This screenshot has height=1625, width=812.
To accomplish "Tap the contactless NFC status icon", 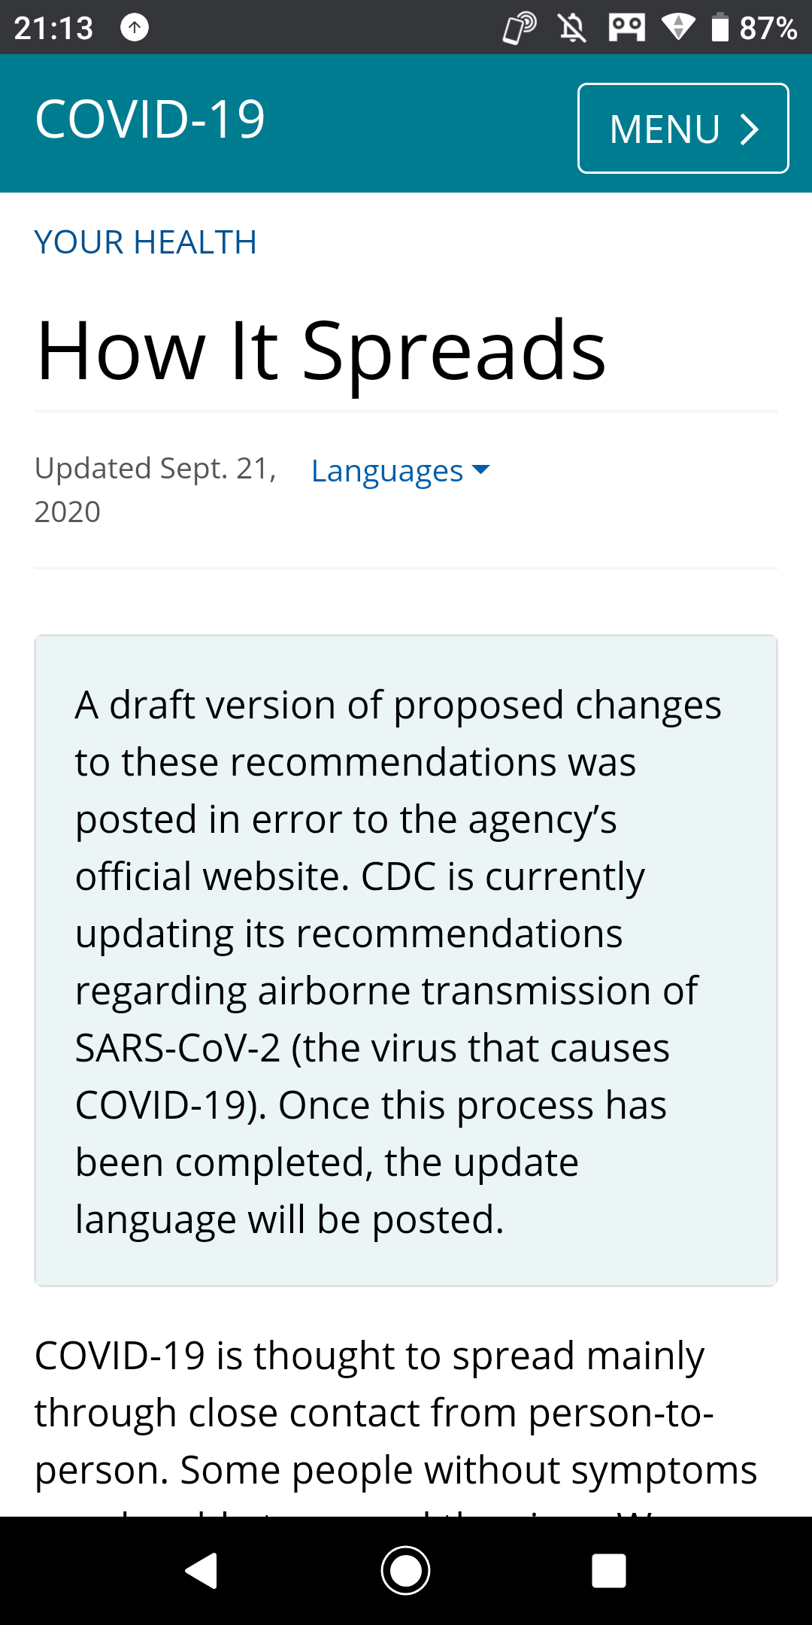I will point(519,28).
